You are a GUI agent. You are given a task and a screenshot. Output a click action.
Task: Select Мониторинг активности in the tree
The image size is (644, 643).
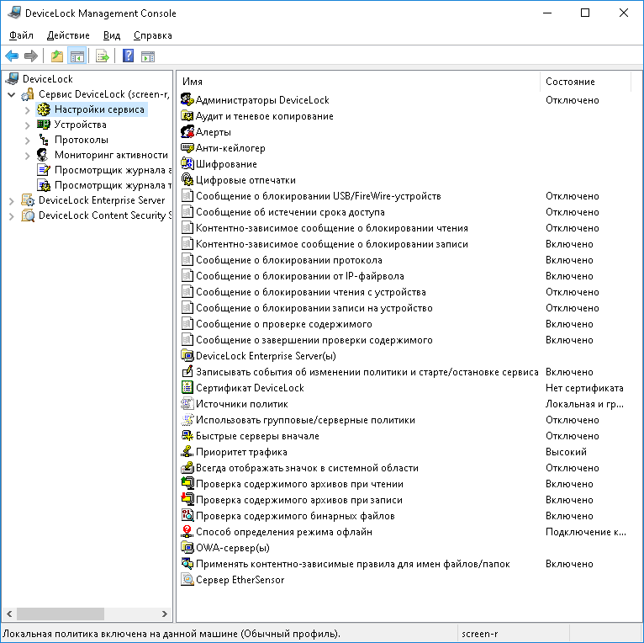[x=111, y=155]
